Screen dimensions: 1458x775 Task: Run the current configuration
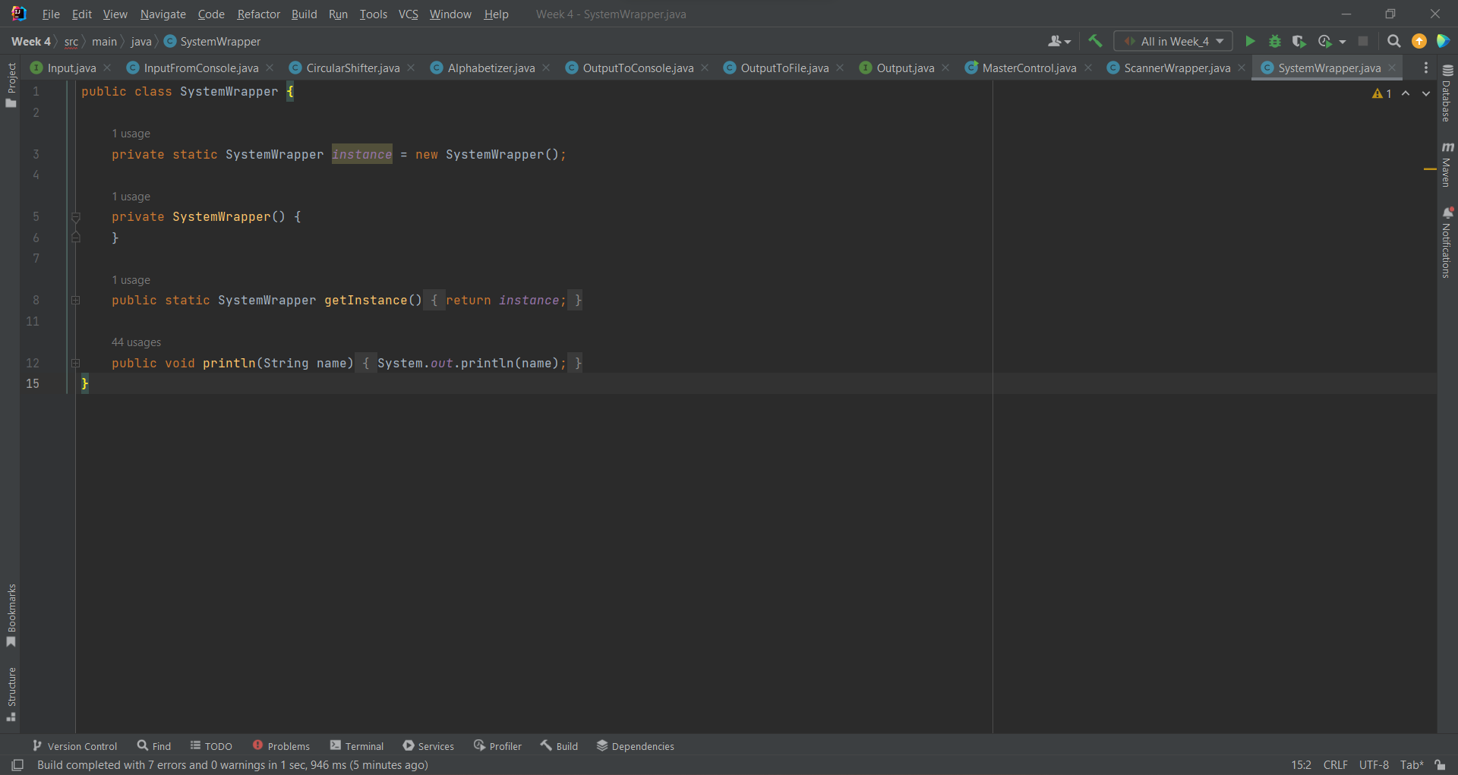pos(1250,41)
